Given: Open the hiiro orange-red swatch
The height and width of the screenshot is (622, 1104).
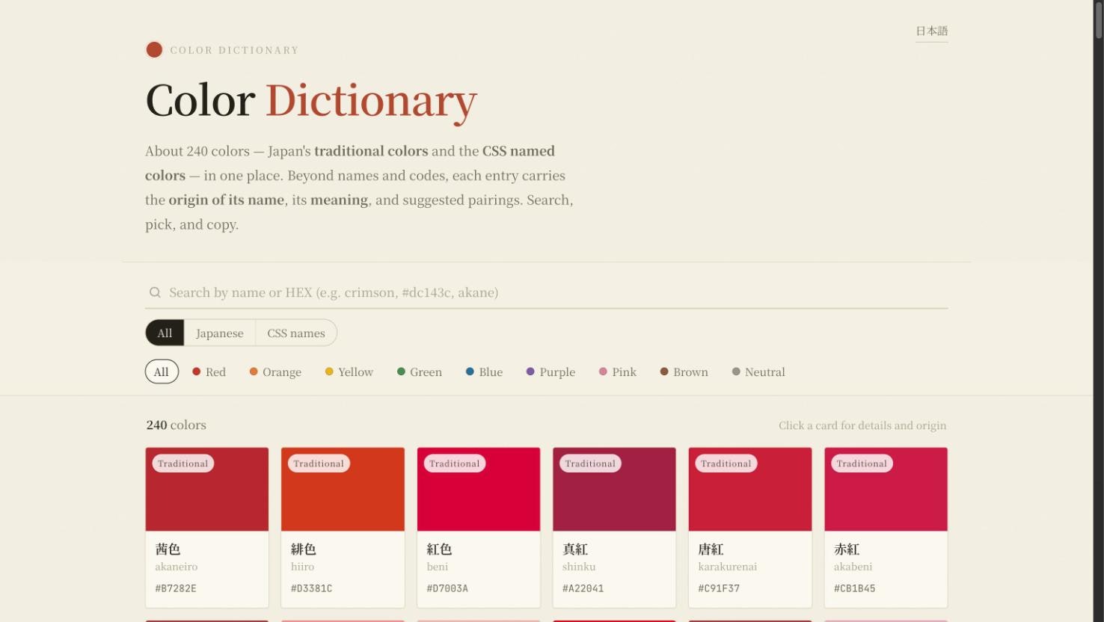Looking at the screenshot, I should click(343, 490).
